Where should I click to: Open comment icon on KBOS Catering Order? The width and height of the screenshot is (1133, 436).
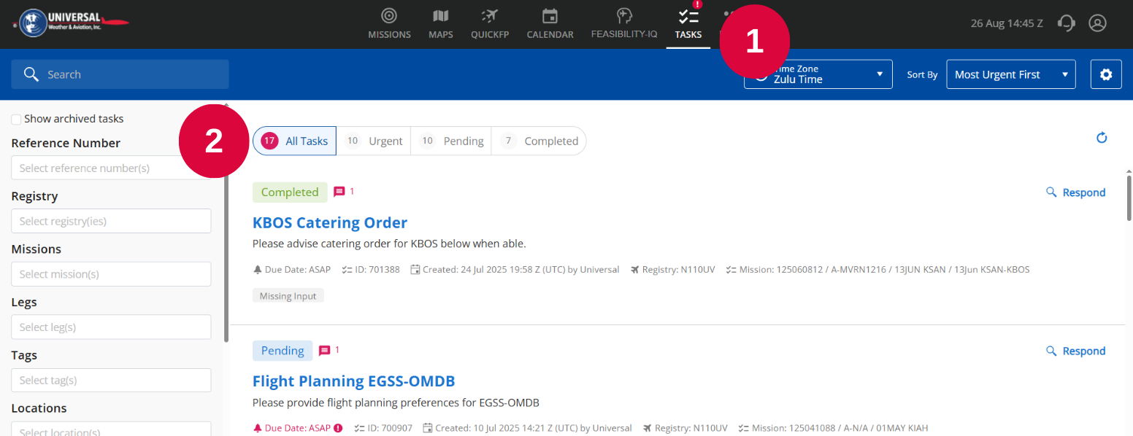(339, 192)
